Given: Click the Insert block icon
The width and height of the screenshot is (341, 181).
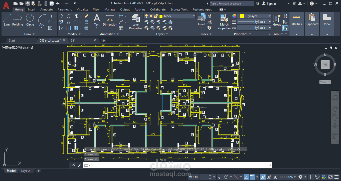Looking at the screenshot, I should click(202, 20).
